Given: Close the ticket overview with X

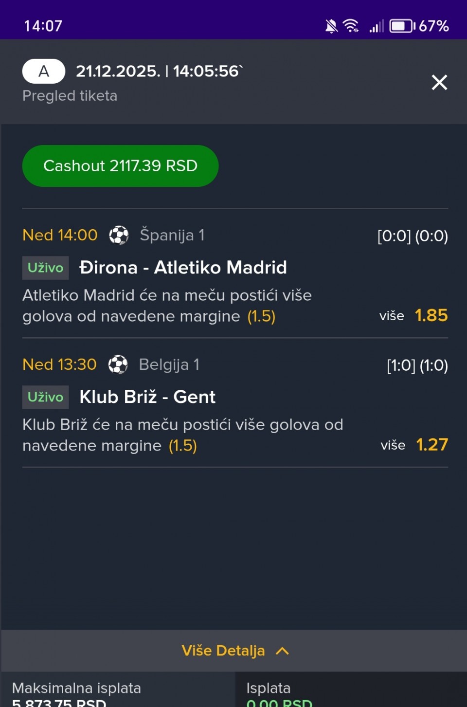Looking at the screenshot, I should [439, 82].
